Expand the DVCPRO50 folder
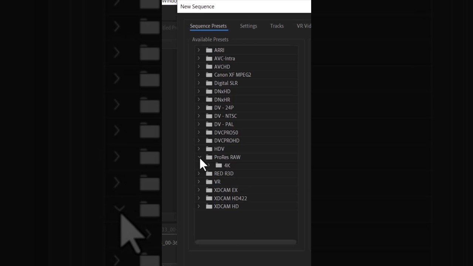 [198, 132]
